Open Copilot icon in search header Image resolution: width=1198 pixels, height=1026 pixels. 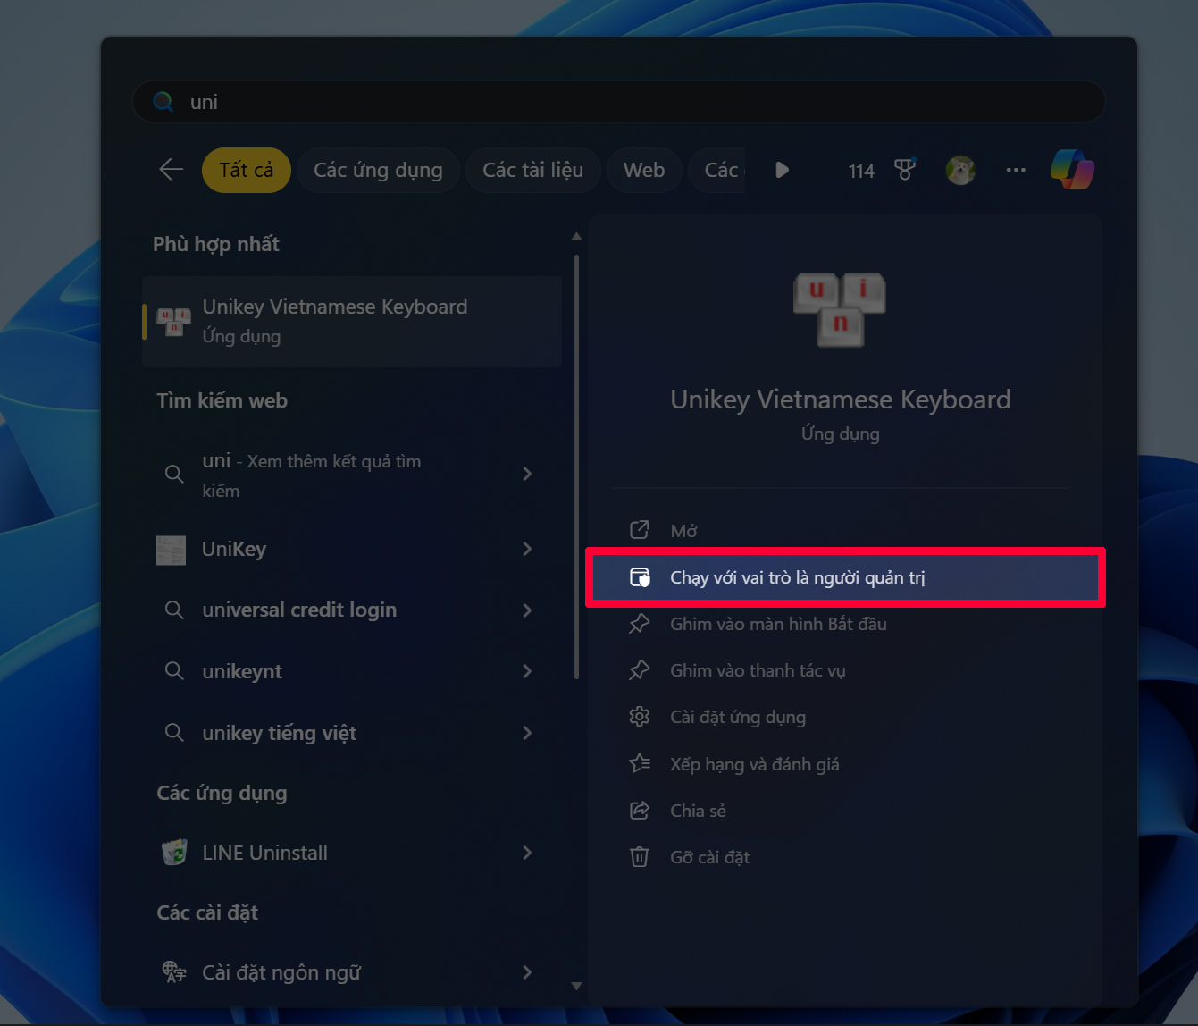[1072, 170]
